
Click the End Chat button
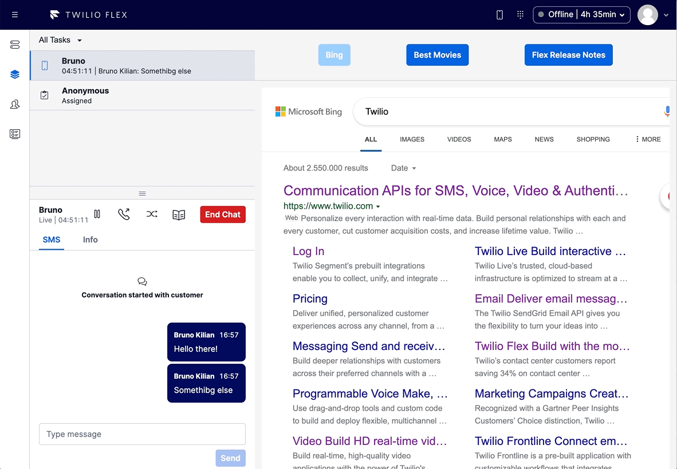(222, 214)
